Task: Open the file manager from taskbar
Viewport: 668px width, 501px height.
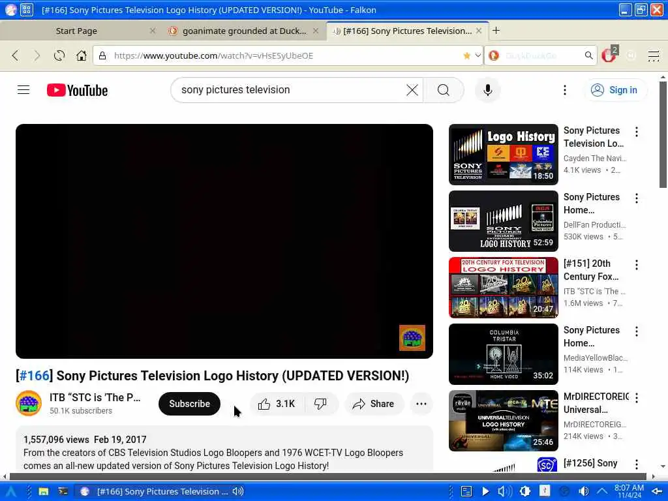Action: 44,492
